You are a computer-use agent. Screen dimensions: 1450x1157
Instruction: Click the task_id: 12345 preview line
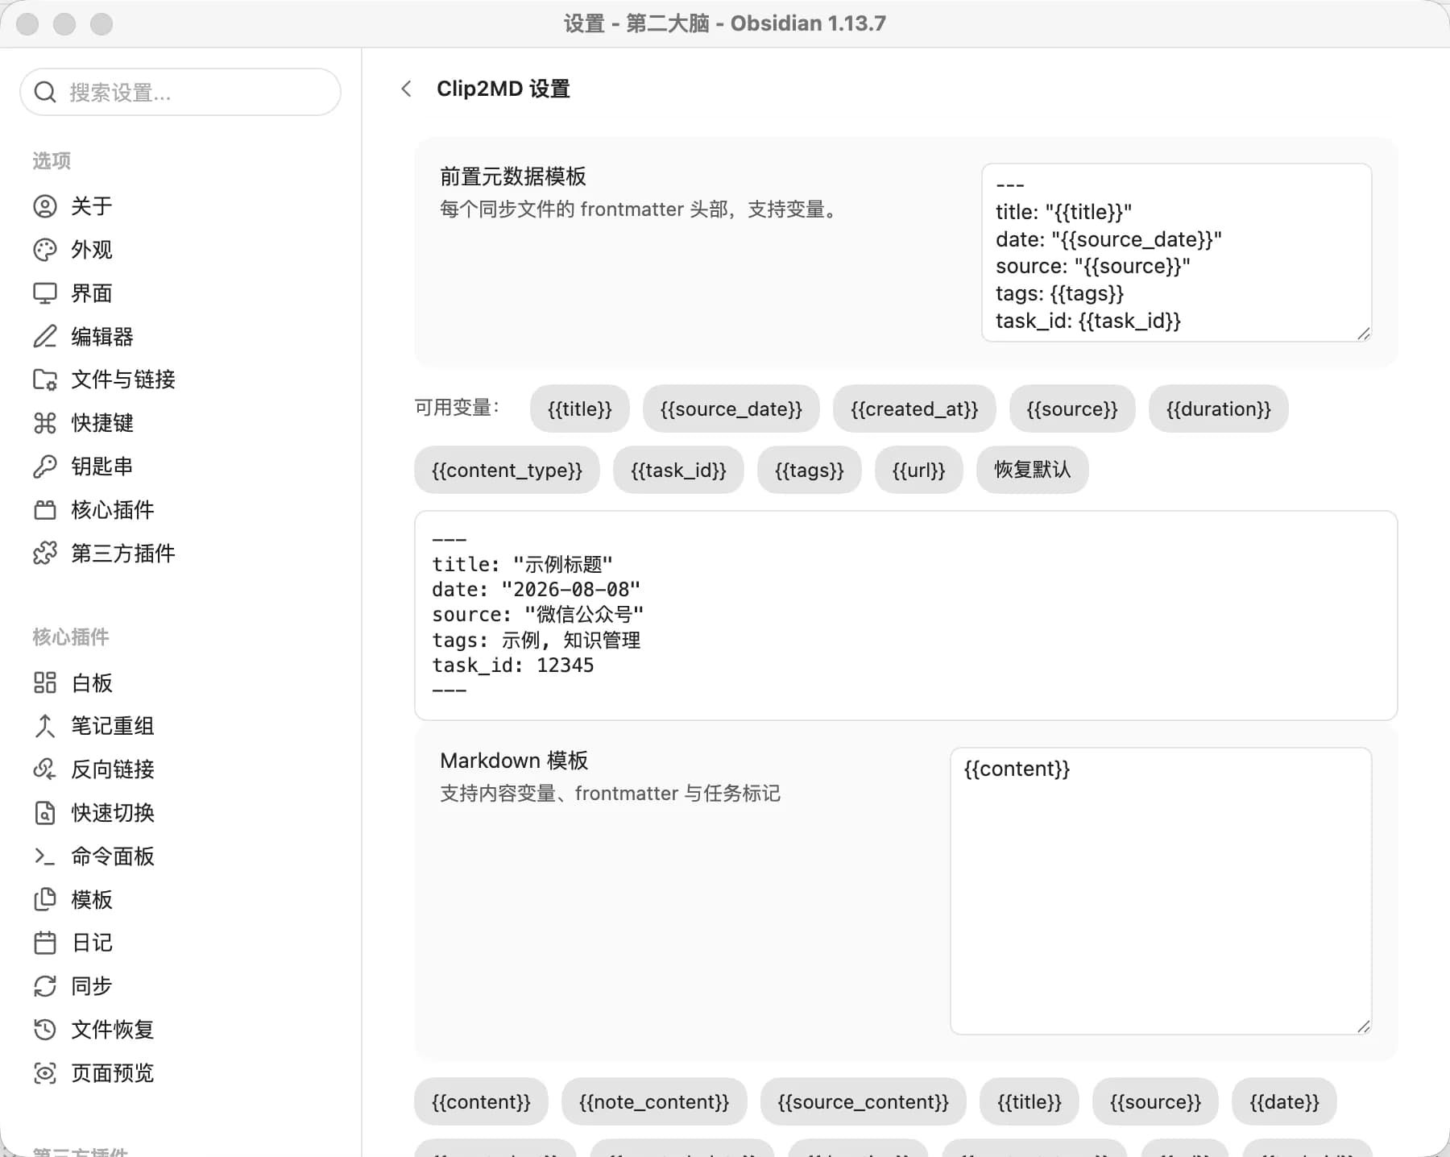[x=513, y=666]
